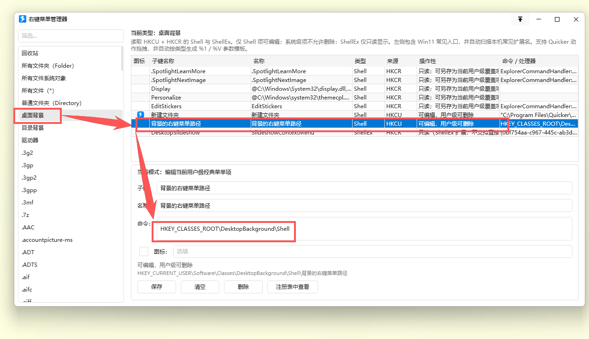This screenshot has height=339, width=589.
Task: Click the 清空 button
Action: 200,287
